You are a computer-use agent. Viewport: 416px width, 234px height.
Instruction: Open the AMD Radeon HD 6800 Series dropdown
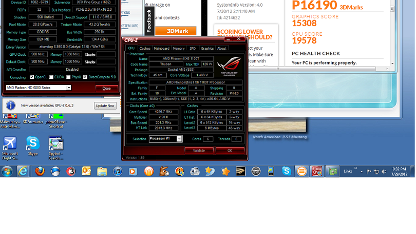point(39,88)
